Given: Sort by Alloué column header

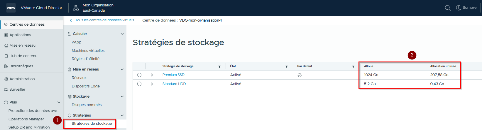Looking at the screenshot, I should (368, 66).
